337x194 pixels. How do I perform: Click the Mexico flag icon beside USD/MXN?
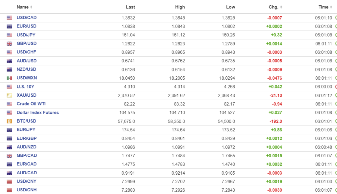(x=9, y=78)
